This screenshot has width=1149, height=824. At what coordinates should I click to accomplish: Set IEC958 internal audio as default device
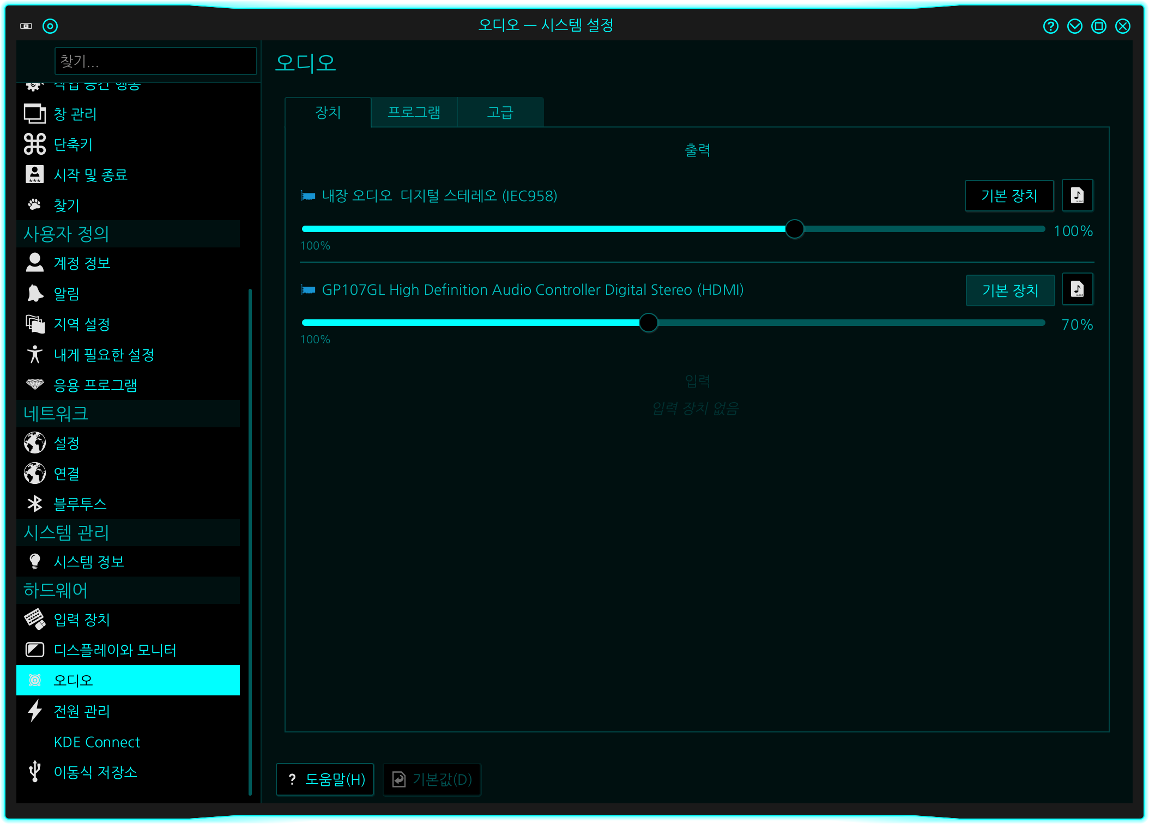[x=1008, y=196]
